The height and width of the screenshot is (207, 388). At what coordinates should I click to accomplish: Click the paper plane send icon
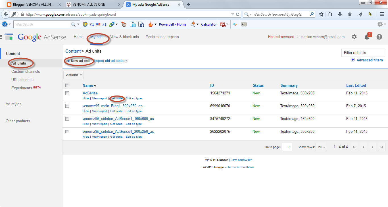tap(360, 14)
